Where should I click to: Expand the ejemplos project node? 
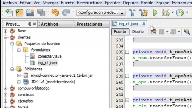(5, 101)
